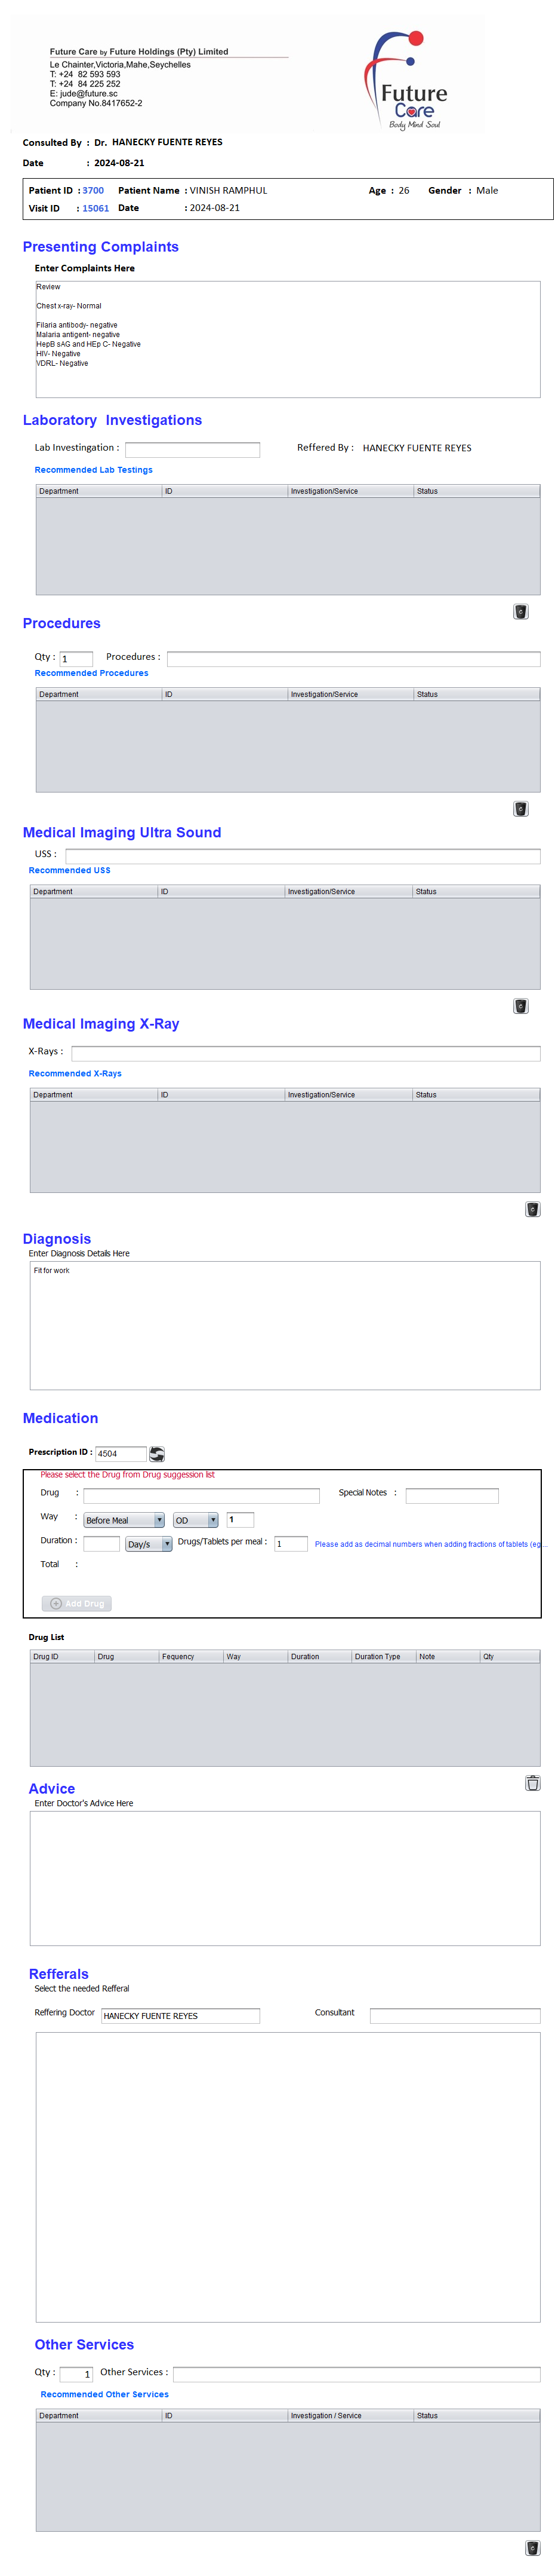The height and width of the screenshot is (2576, 555).
Task: Expand the OD frequency dropdown
Action: (196, 1520)
